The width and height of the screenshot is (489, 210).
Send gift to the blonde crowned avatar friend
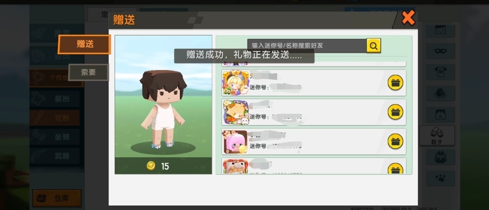(x=395, y=83)
